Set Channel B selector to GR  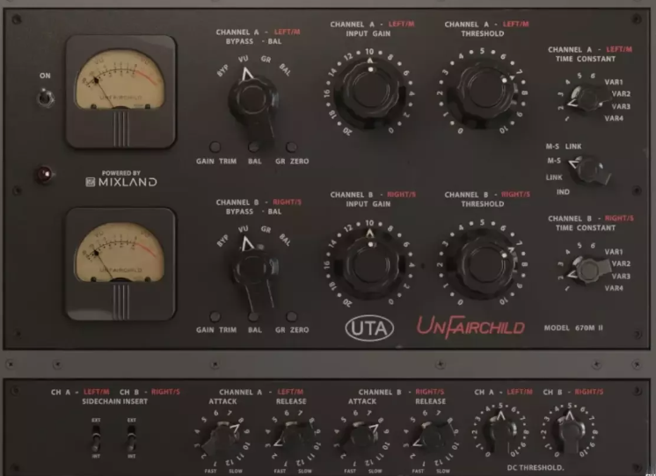pyautogui.click(x=266, y=229)
